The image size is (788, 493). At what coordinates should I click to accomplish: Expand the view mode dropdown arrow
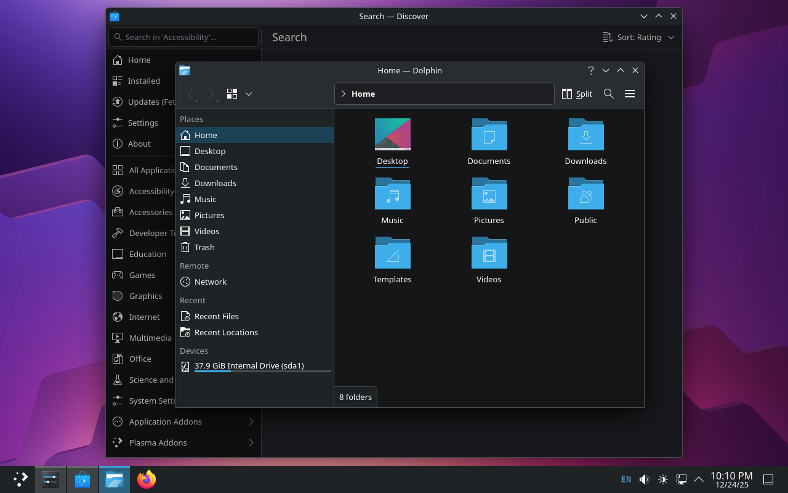[249, 94]
